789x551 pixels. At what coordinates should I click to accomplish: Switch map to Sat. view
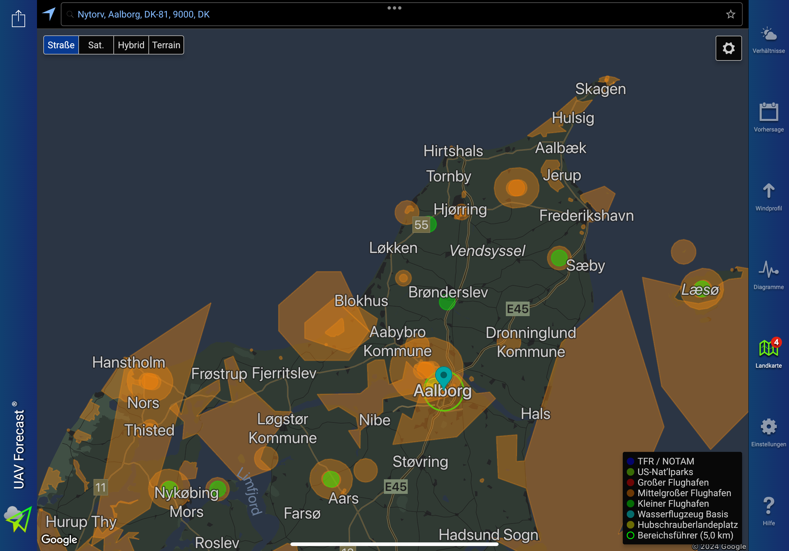pyautogui.click(x=96, y=45)
